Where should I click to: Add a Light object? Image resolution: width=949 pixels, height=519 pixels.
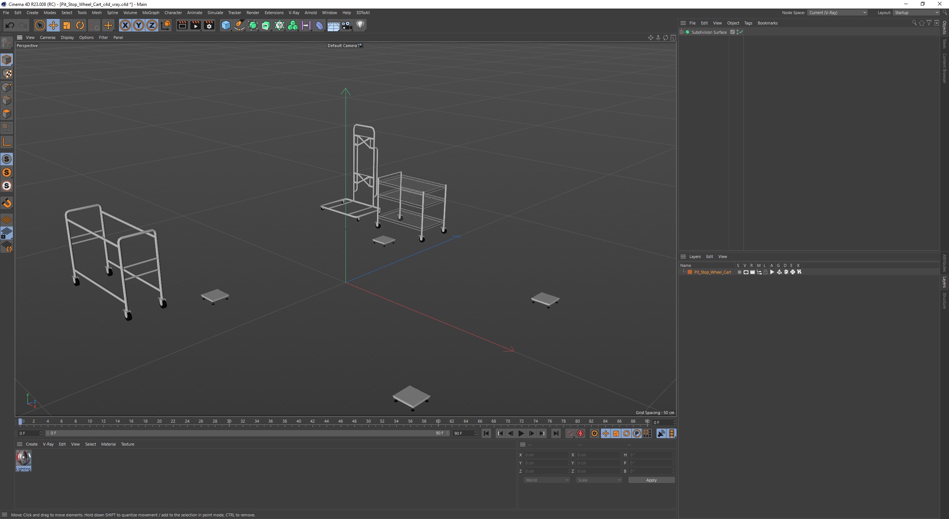point(360,25)
